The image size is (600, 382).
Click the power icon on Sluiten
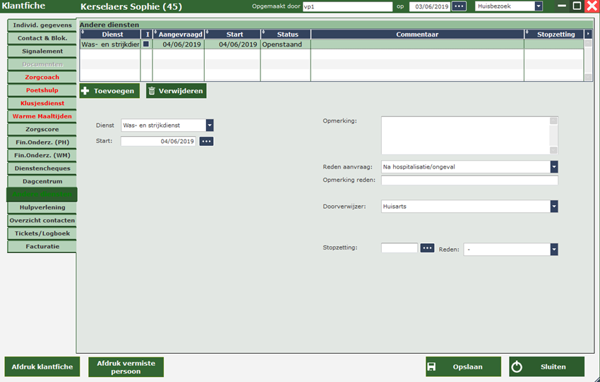[516, 366]
